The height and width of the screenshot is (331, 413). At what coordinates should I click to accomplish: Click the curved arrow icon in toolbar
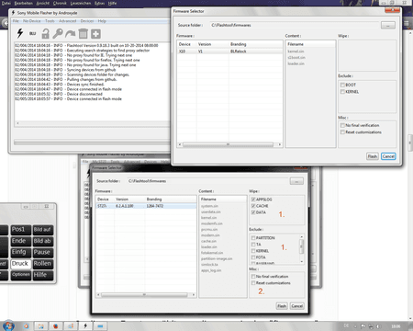coord(71,33)
